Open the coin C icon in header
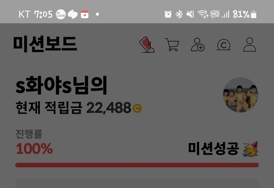The image size is (274, 188). [x=223, y=45]
